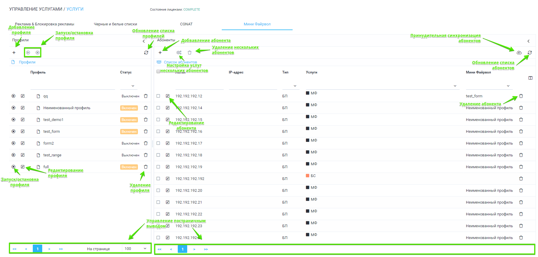Screen dimensions: 538x257
Task: Edit subscriber 192.192.192.17
Action: pos(168,143)
